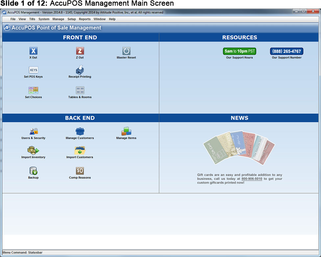Screen dimensions: 321x257
Task: Click the (888) 265-4767 support number badge
Action: (286, 51)
